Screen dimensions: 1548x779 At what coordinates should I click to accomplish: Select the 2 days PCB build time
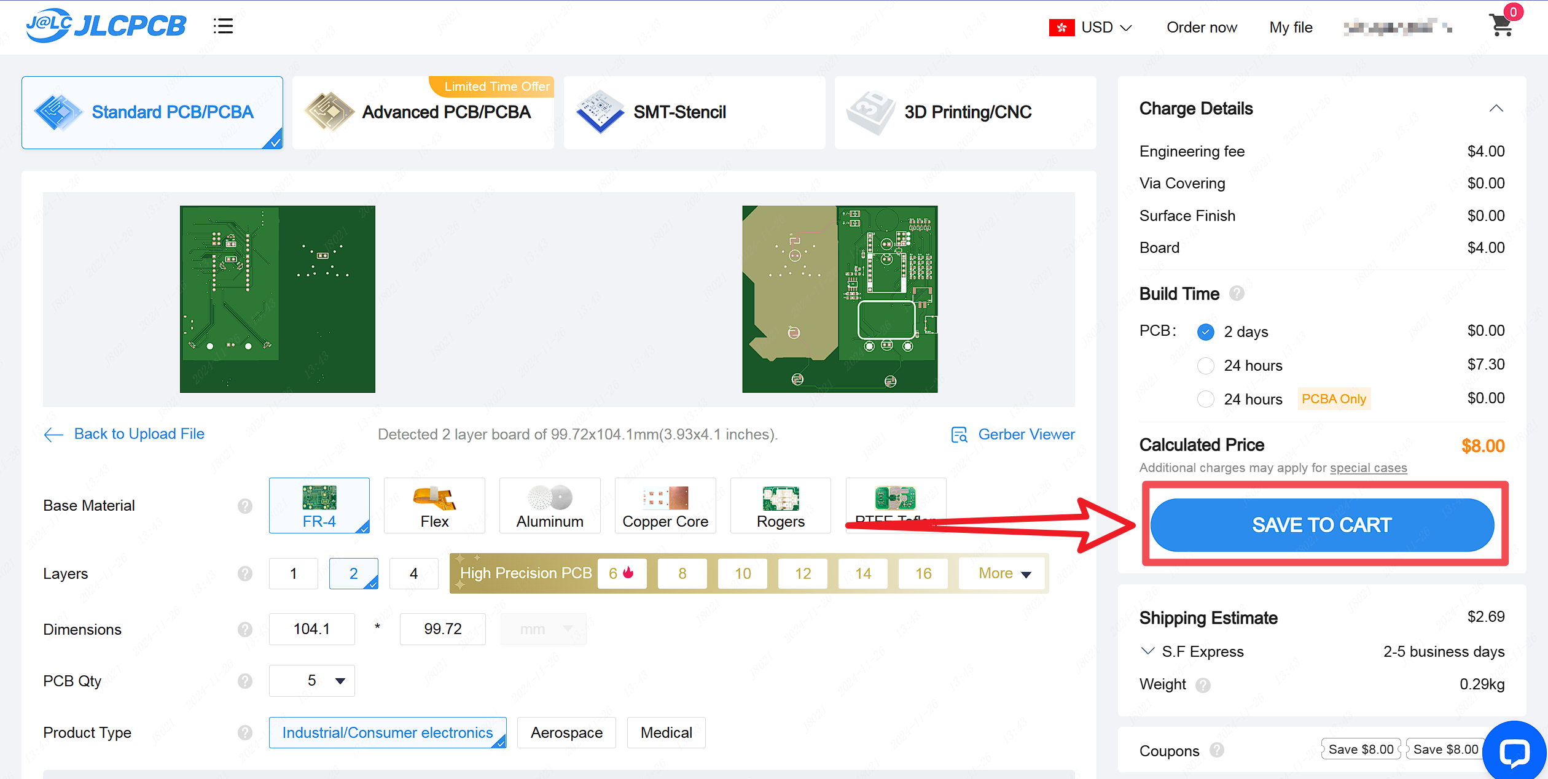point(1206,332)
